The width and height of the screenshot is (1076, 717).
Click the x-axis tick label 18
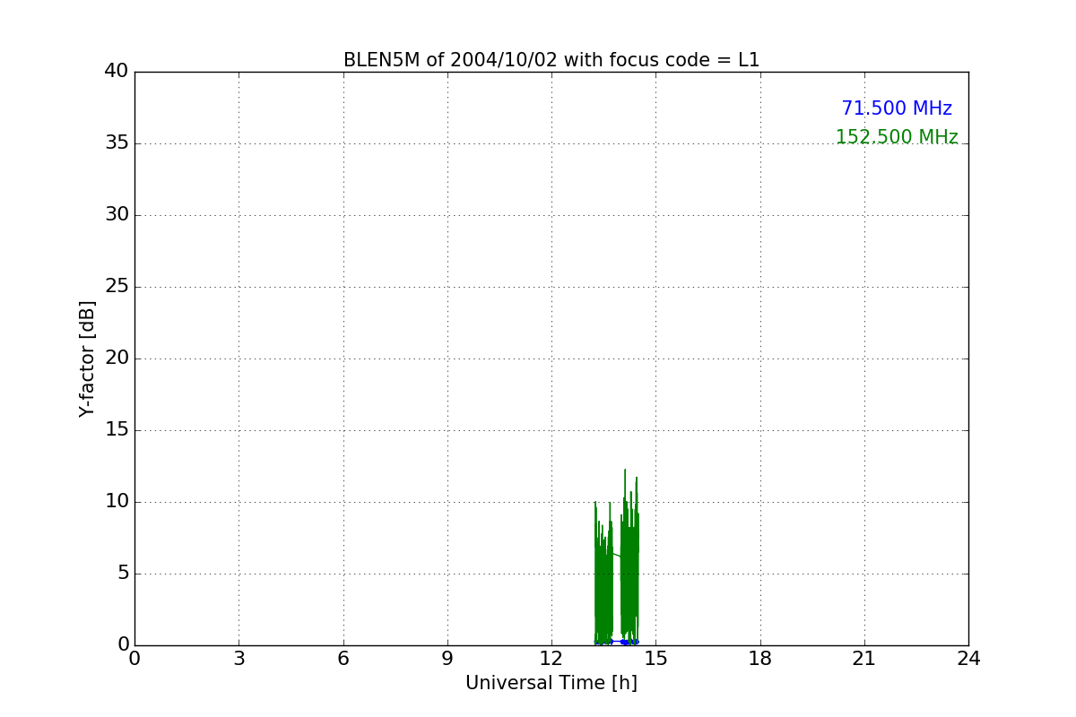tap(760, 658)
